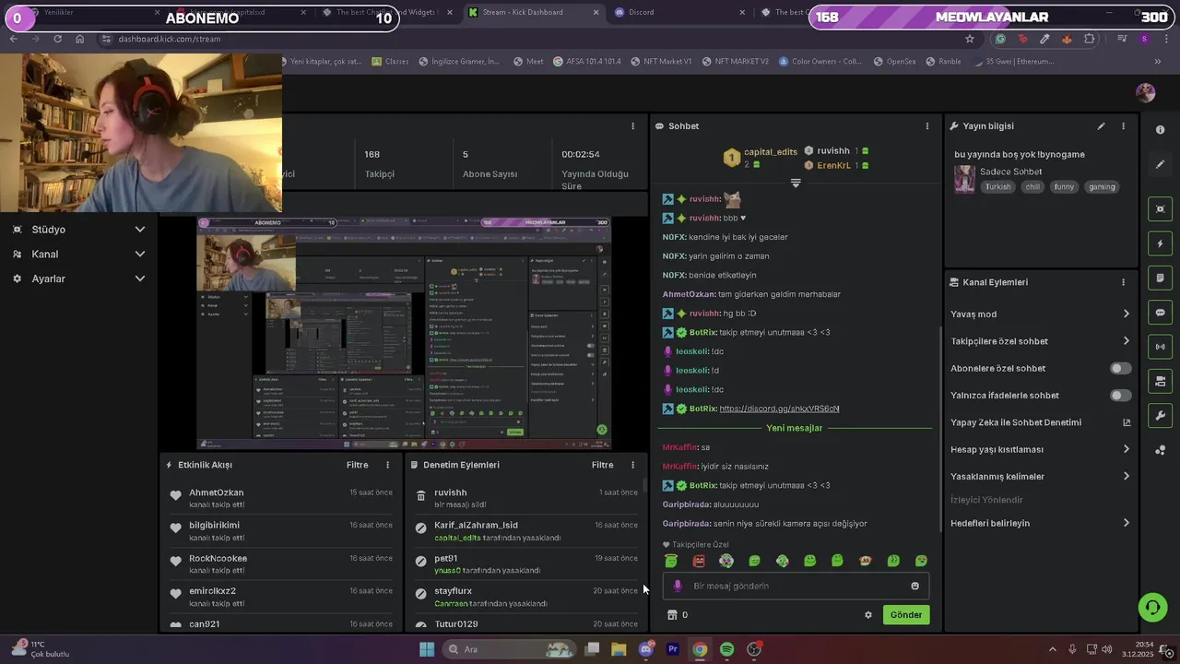Toggle Yalnızca ifadelerle sohbet switch
The height and width of the screenshot is (664, 1180).
[1120, 396]
